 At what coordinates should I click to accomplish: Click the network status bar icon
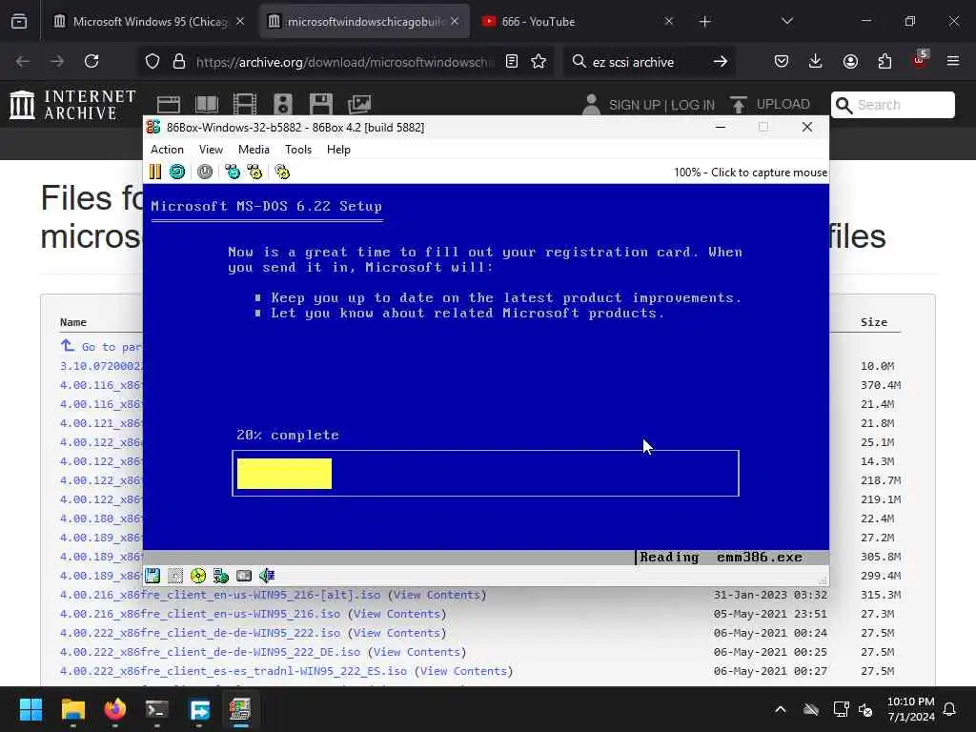[221, 576]
